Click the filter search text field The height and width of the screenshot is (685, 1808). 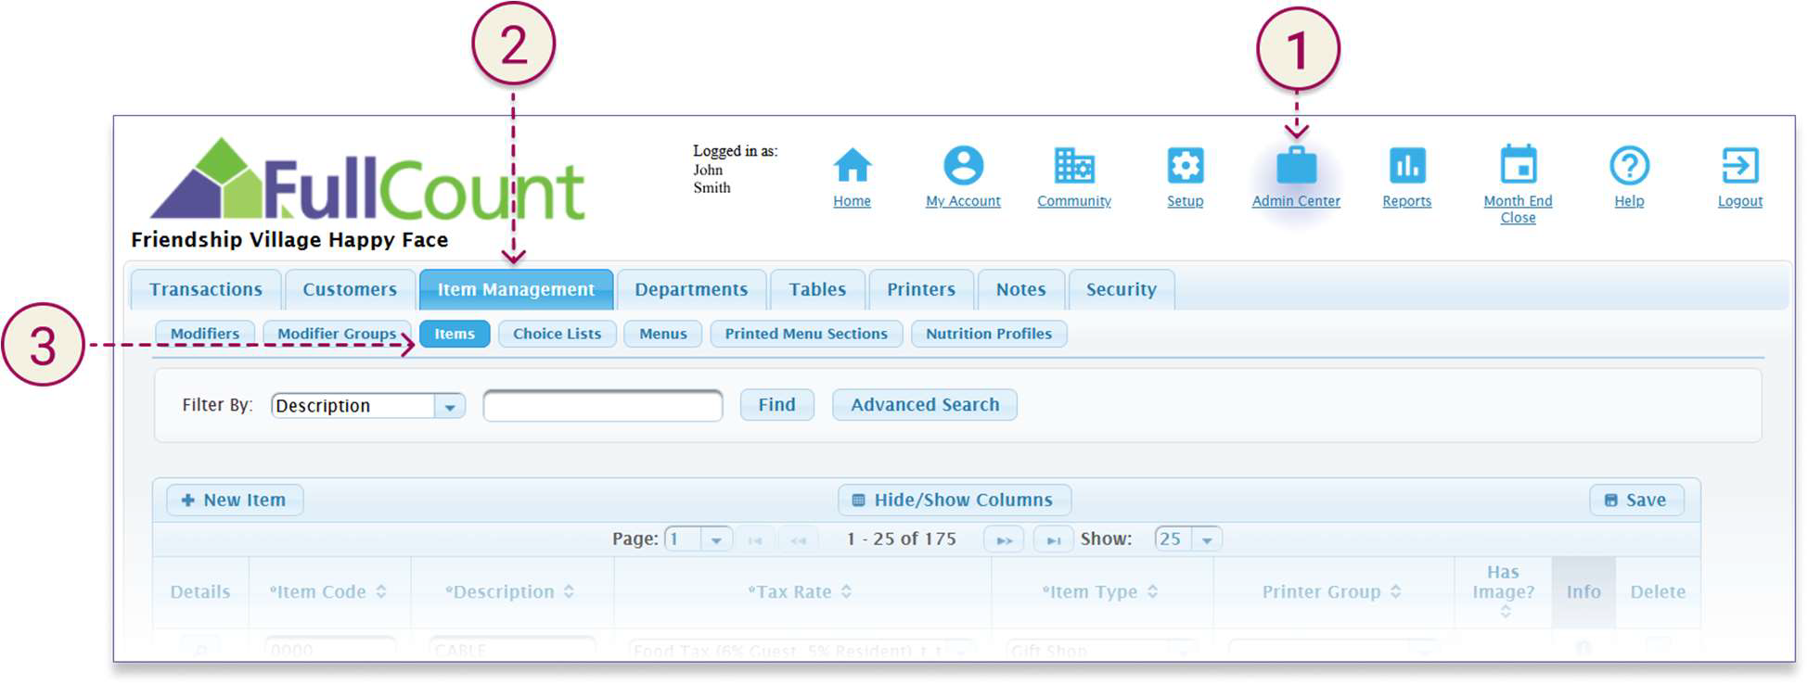(602, 406)
